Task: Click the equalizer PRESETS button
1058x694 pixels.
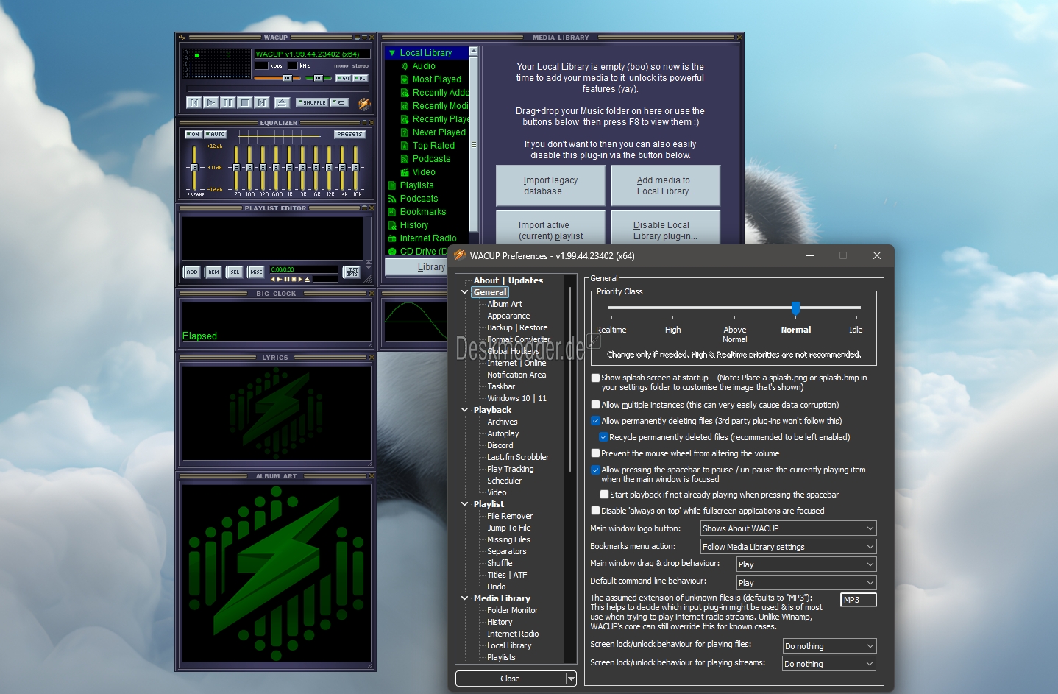Action: [x=349, y=135]
